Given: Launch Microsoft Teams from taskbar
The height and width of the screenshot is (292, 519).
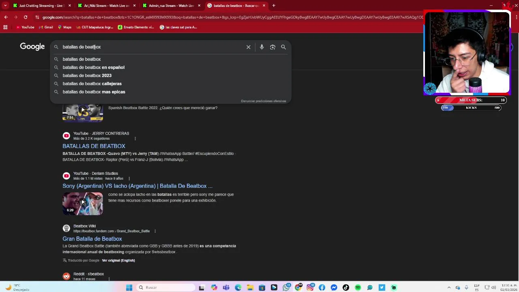Looking at the screenshot, I should click(x=226, y=288).
